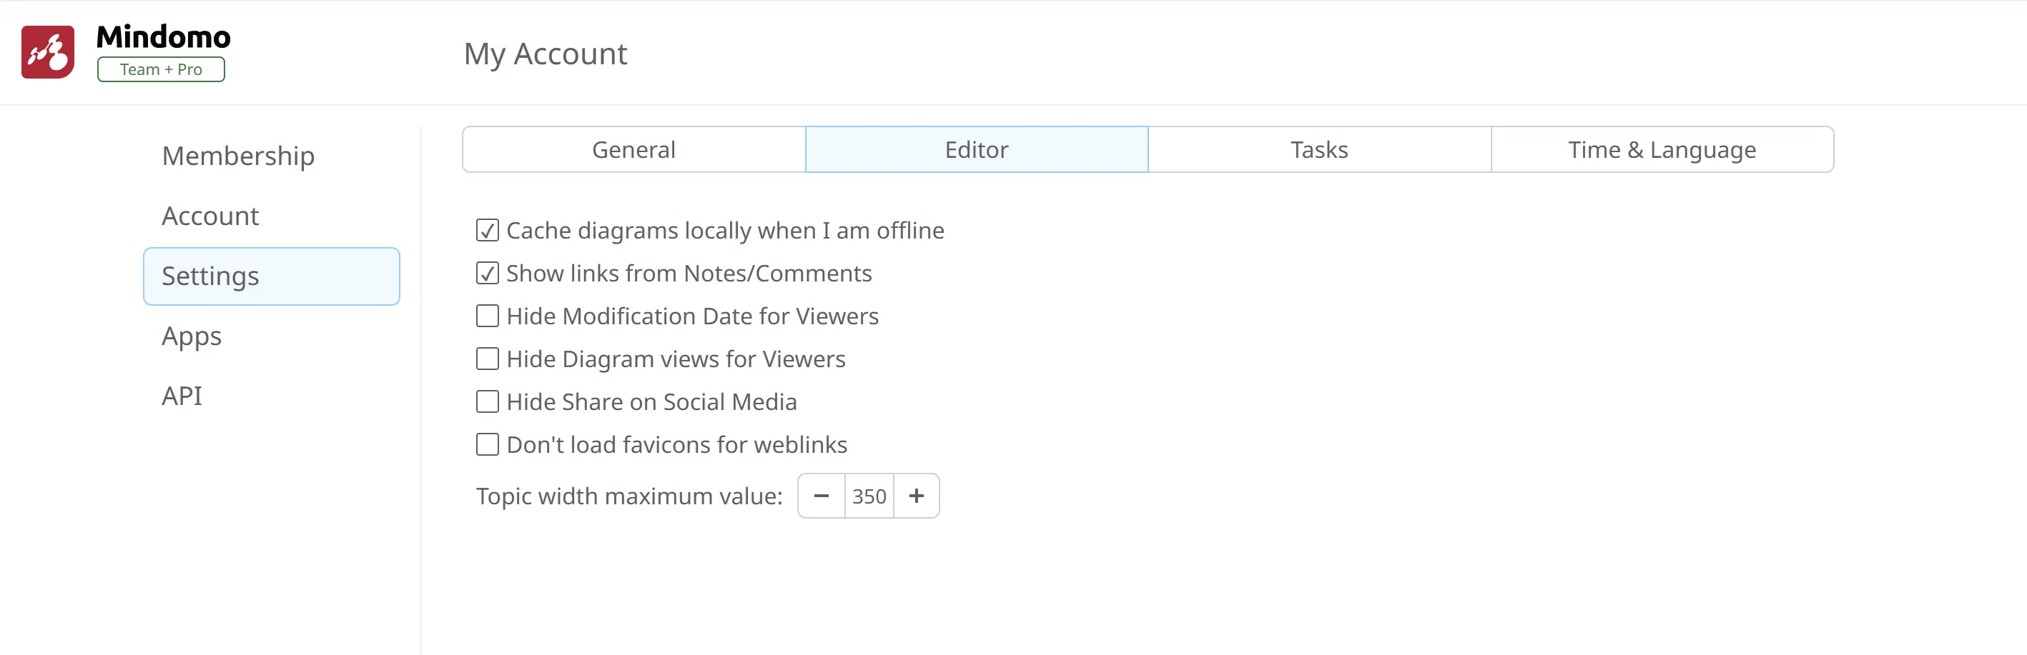Screen dimensions: 2027x655
Task: Enable Hide Modification Date for Viewers
Action: tap(487, 316)
